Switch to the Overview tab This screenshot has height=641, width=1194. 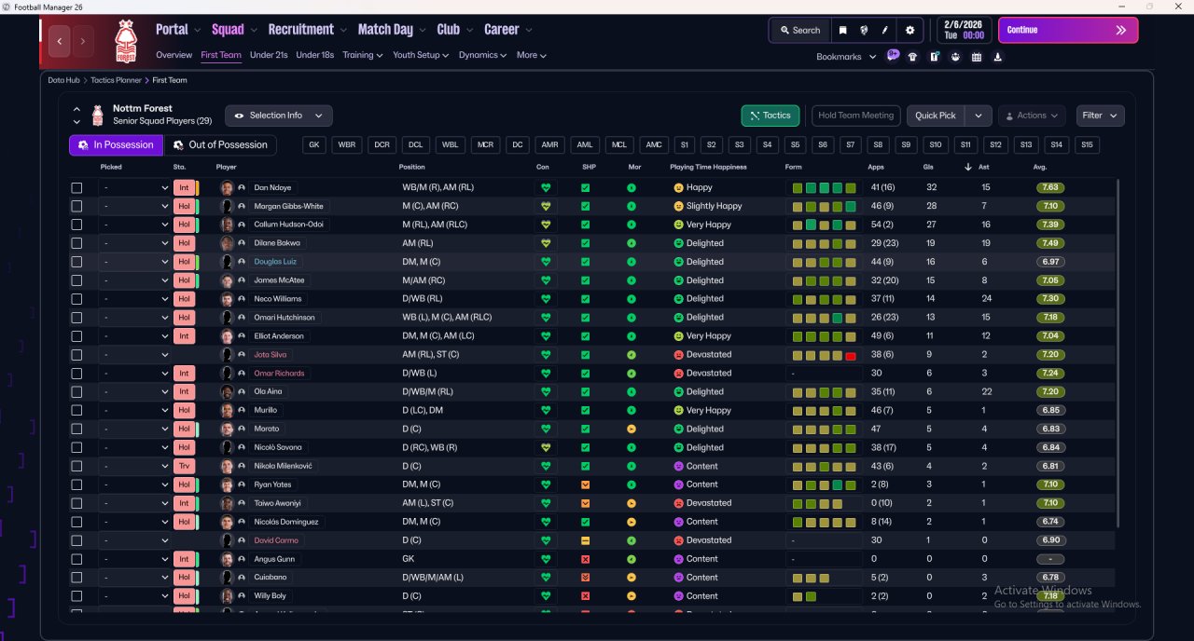click(174, 55)
